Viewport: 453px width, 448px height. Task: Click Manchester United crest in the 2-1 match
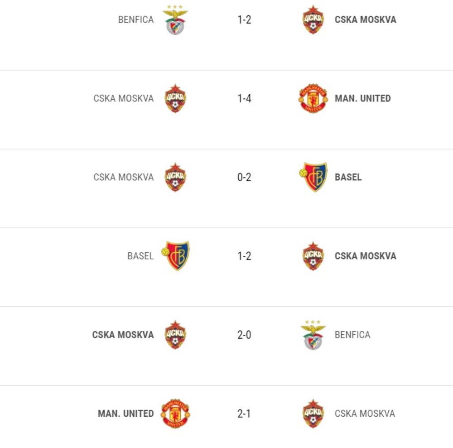point(175,414)
